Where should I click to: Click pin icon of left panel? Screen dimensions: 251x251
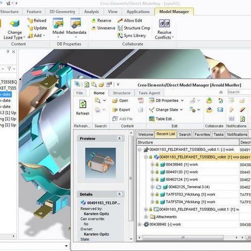8,51
